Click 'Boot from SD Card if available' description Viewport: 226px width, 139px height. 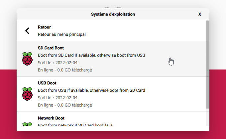[91, 55]
